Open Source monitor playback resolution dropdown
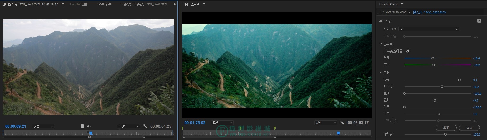This screenshot has width=487, height=140. 128,126
